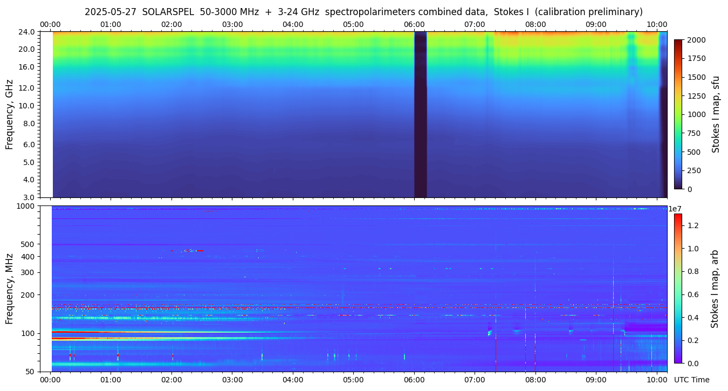
Task: Click the 1e7 exponent above the lower colorbar
Action: (675, 209)
